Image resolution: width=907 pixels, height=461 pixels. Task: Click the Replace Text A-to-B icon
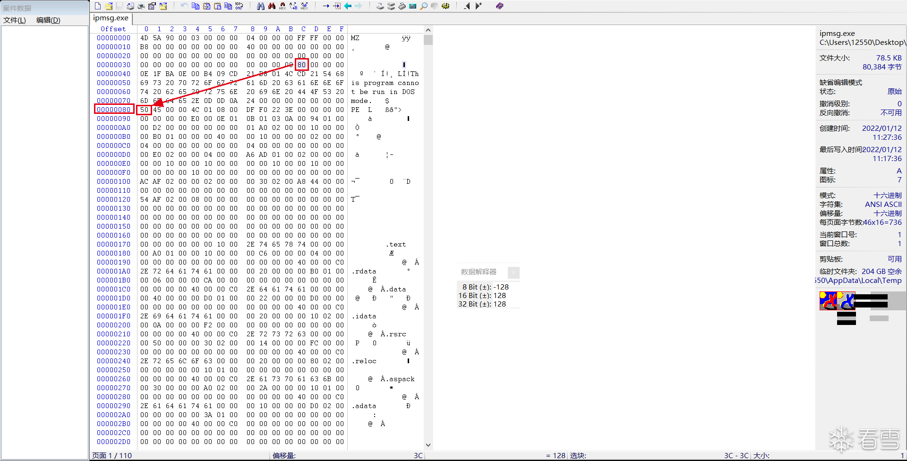coord(293,6)
